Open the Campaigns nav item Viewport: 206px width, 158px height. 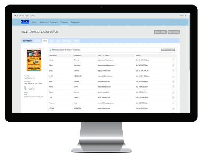pos(54,22)
